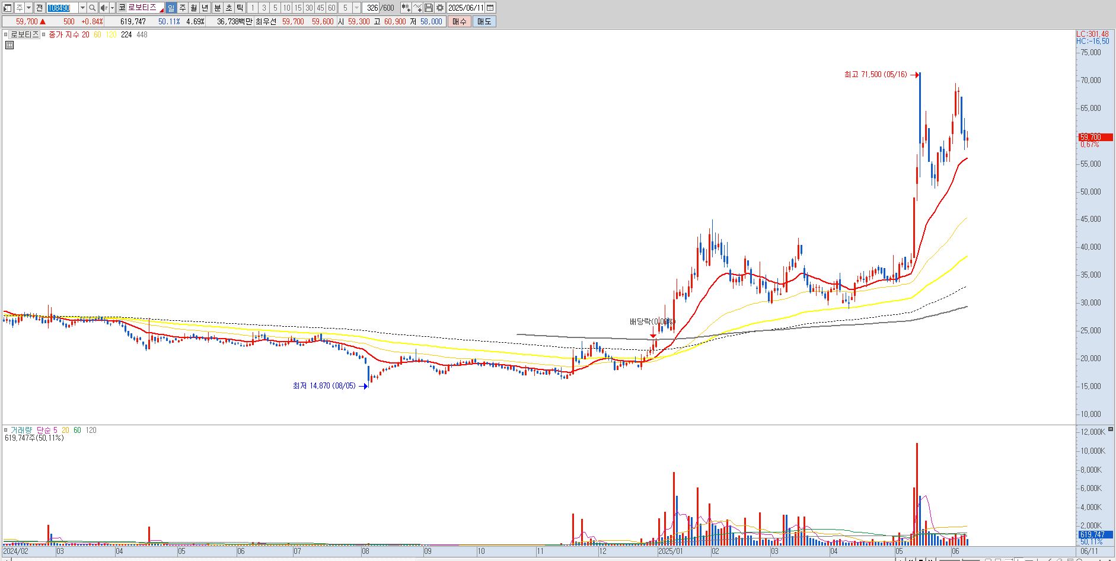Click the stock search magnifier icon
1116x561 pixels.
coord(93,8)
